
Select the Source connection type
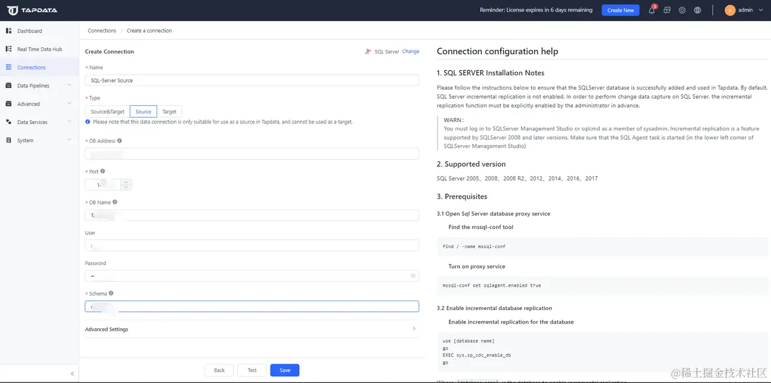click(143, 111)
